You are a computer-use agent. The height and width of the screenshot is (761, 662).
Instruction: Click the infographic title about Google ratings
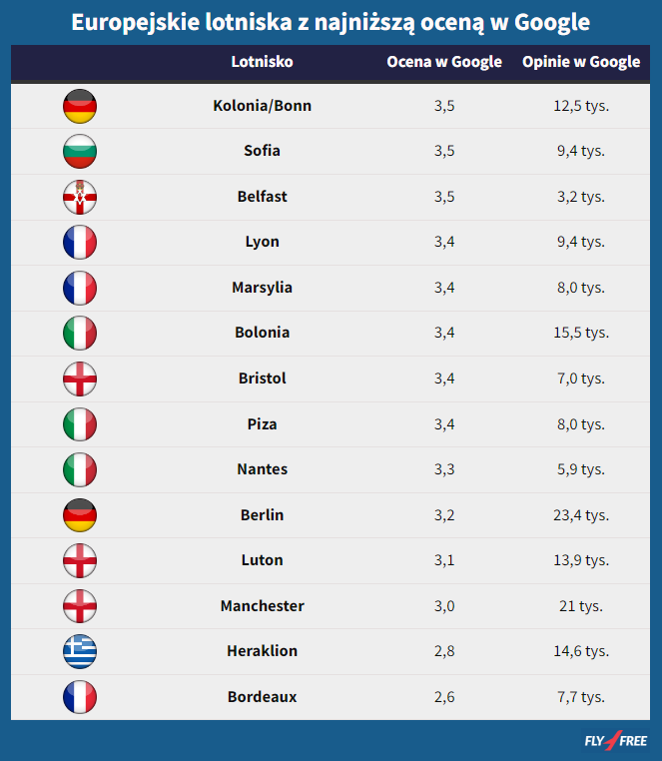331,22
